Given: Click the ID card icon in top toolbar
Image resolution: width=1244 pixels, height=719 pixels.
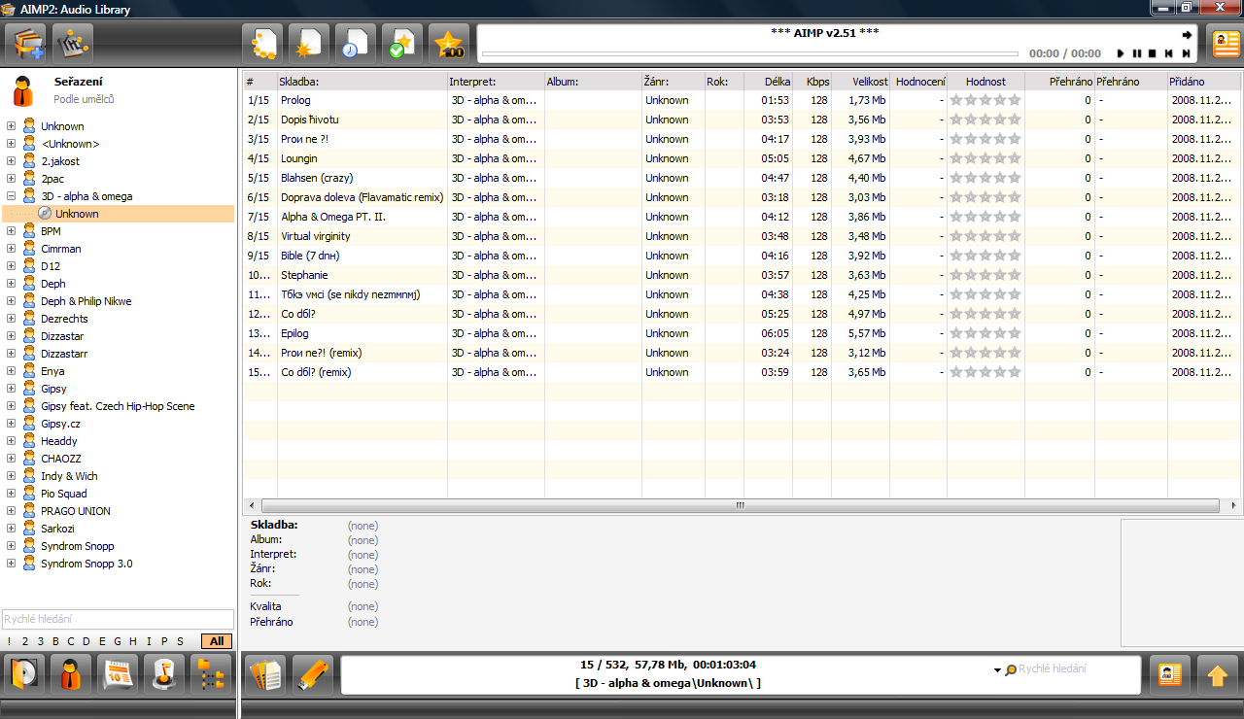Looking at the screenshot, I should coord(1224,44).
